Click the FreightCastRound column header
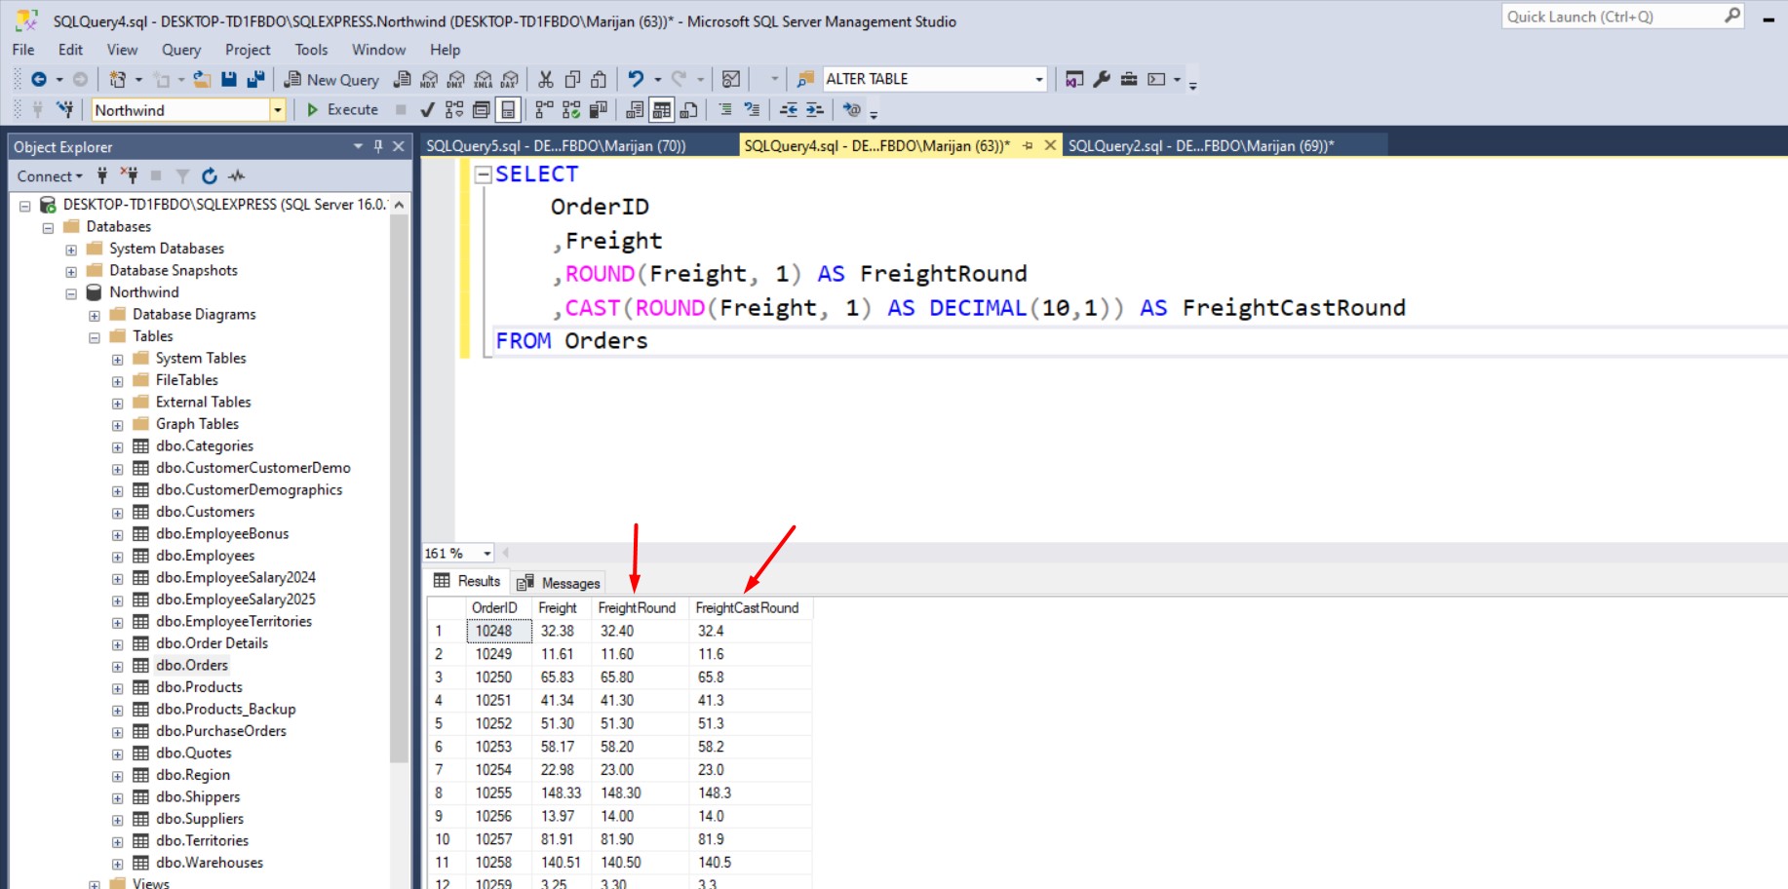1788x889 pixels. (x=748, y=607)
